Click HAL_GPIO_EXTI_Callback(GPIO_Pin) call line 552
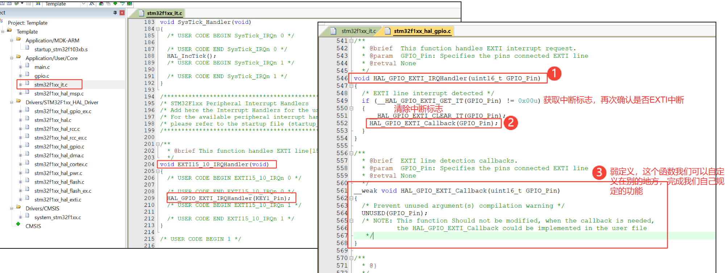This screenshot has width=728, height=273. [x=433, y=123]
